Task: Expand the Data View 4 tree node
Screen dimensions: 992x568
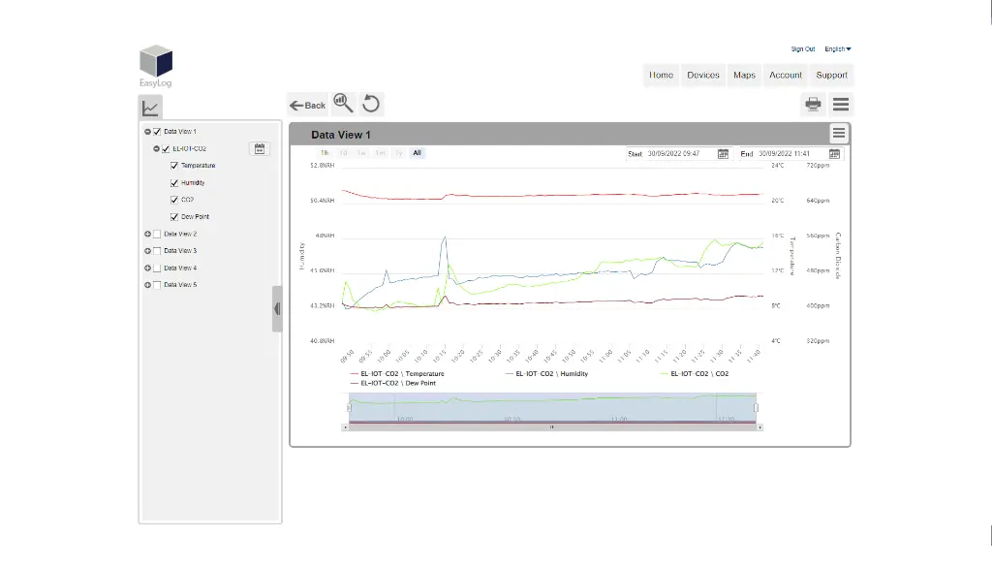Action: [147, 268]
